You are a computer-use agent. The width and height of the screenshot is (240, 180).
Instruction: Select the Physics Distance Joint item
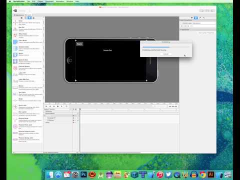click(x=27, y=133)
